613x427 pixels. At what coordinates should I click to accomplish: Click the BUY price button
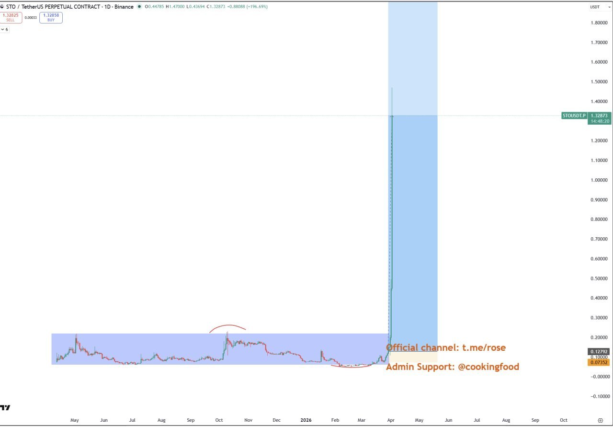(x=51, y=17)
